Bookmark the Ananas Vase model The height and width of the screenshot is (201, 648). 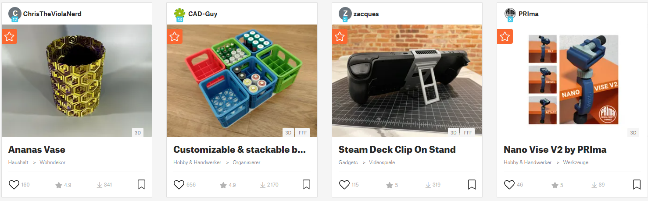(x=141, y=185)
